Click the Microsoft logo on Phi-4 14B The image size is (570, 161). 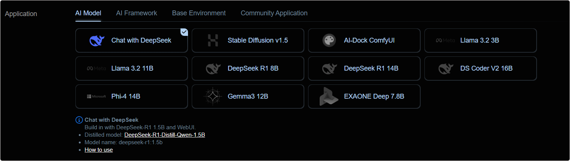[x=96, y=96]
